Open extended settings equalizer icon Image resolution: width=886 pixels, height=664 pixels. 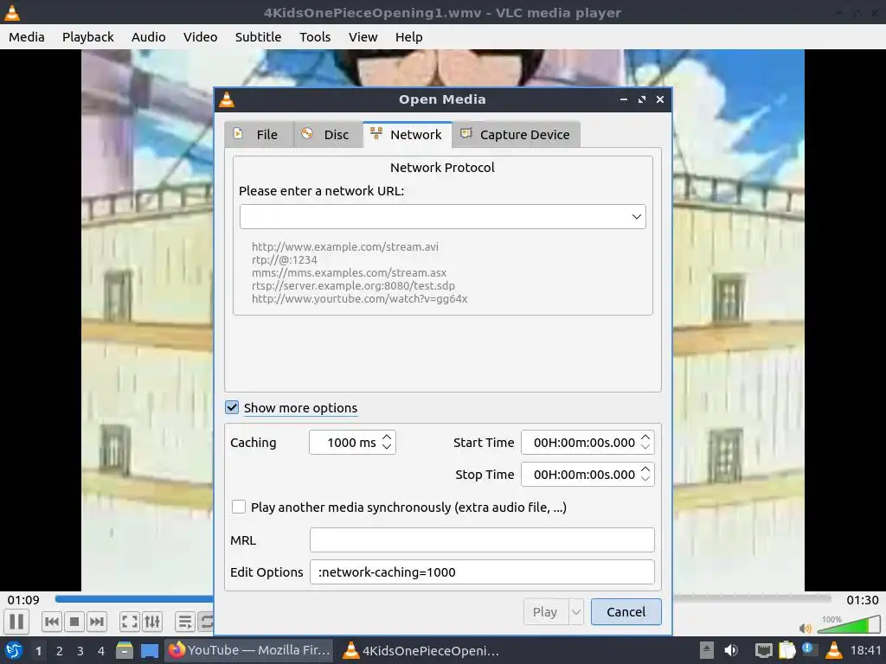coord(152,622)
